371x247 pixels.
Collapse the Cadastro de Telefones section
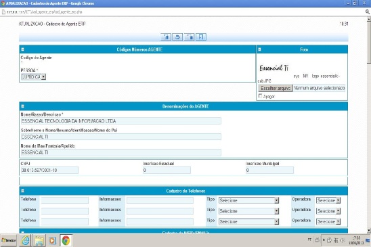23,191
